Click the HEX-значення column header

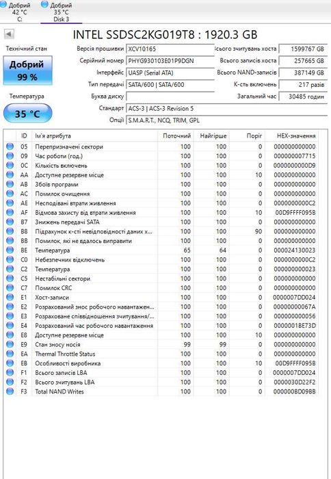291,136
